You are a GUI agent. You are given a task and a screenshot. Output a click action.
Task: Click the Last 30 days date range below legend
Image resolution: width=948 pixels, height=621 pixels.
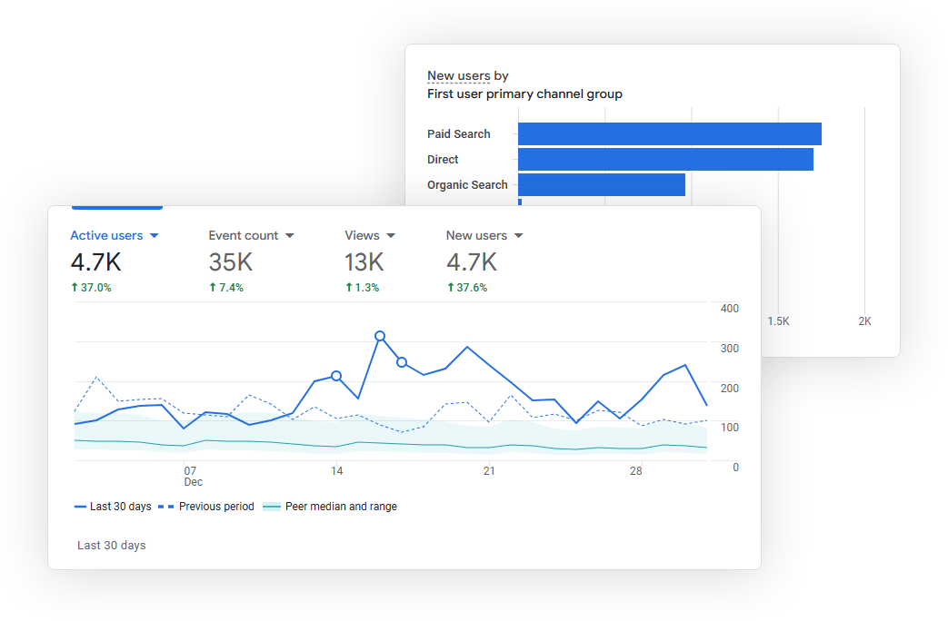pos(111,546)
